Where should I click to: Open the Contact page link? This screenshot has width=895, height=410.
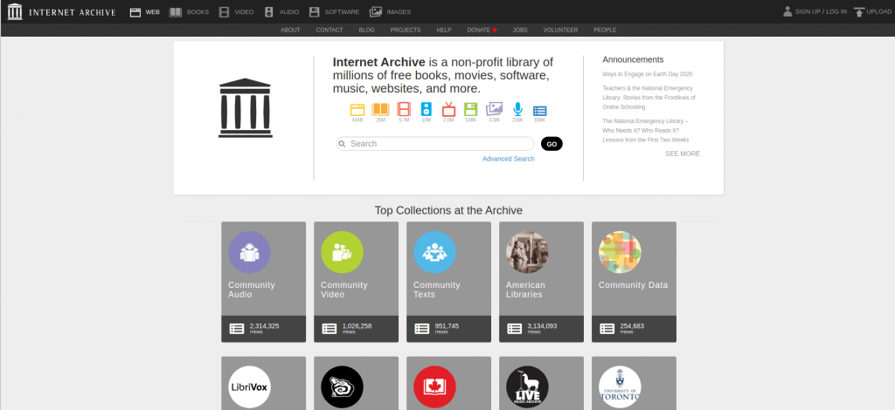pyautogui.click(x=330, y=31)
